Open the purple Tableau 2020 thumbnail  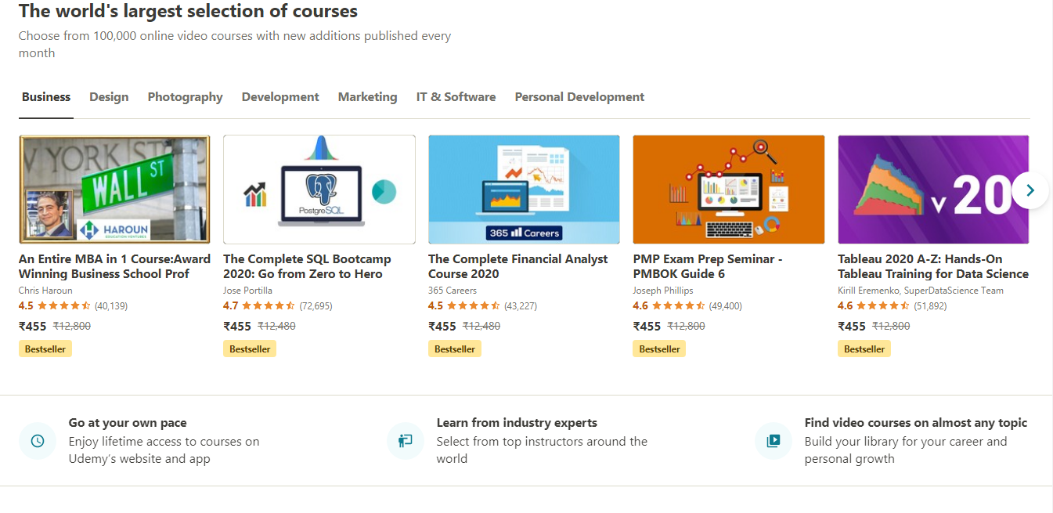pyautogui.click(x=933, y=190)
